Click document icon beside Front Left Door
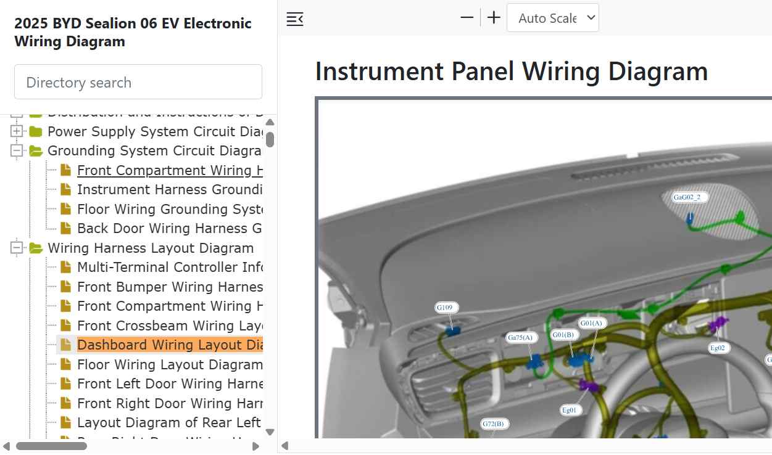The width and height of the screenshot is (772, 455). [65, 383]
